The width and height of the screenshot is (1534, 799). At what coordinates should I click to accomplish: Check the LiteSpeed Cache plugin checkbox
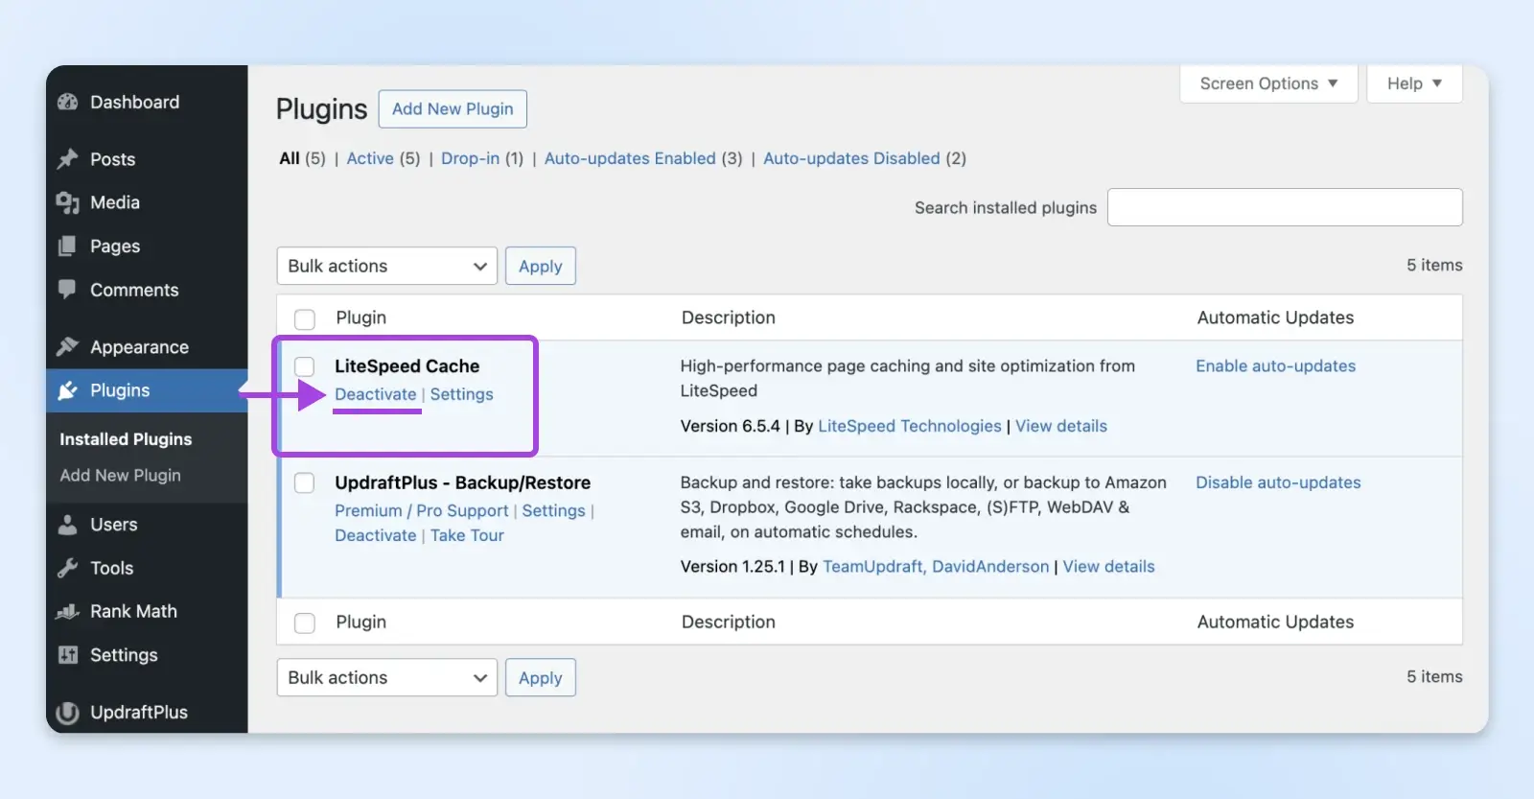pos(305,366)
